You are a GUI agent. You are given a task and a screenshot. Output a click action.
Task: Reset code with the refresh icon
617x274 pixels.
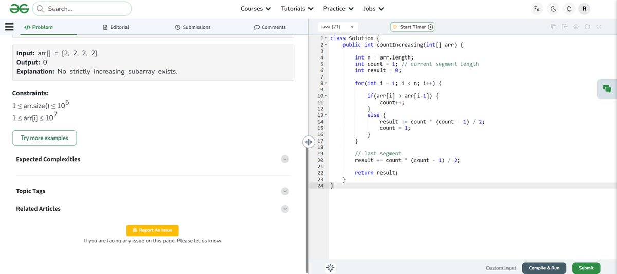click(x=587, y=27)
